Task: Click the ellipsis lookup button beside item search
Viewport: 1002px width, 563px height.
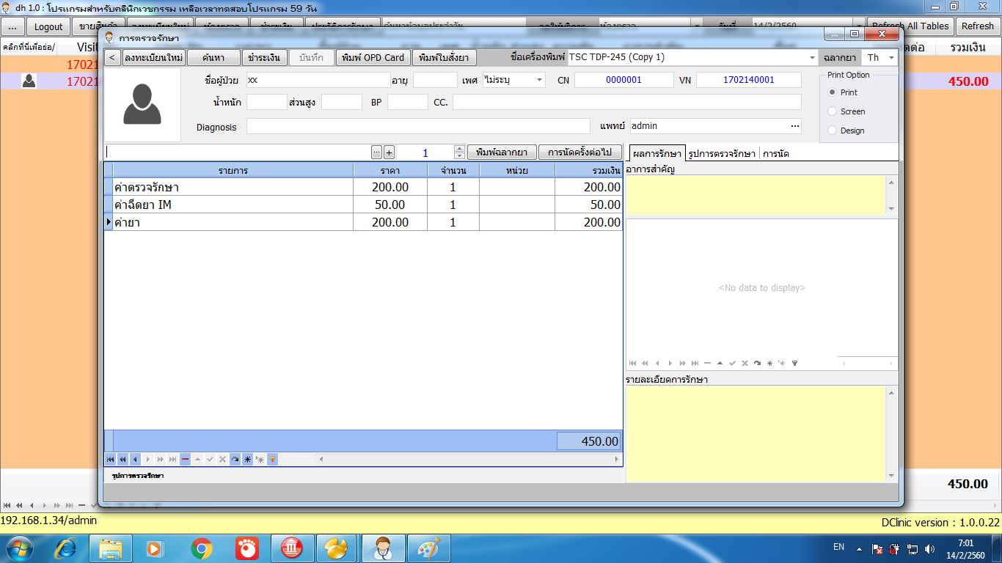Action: 376,152
